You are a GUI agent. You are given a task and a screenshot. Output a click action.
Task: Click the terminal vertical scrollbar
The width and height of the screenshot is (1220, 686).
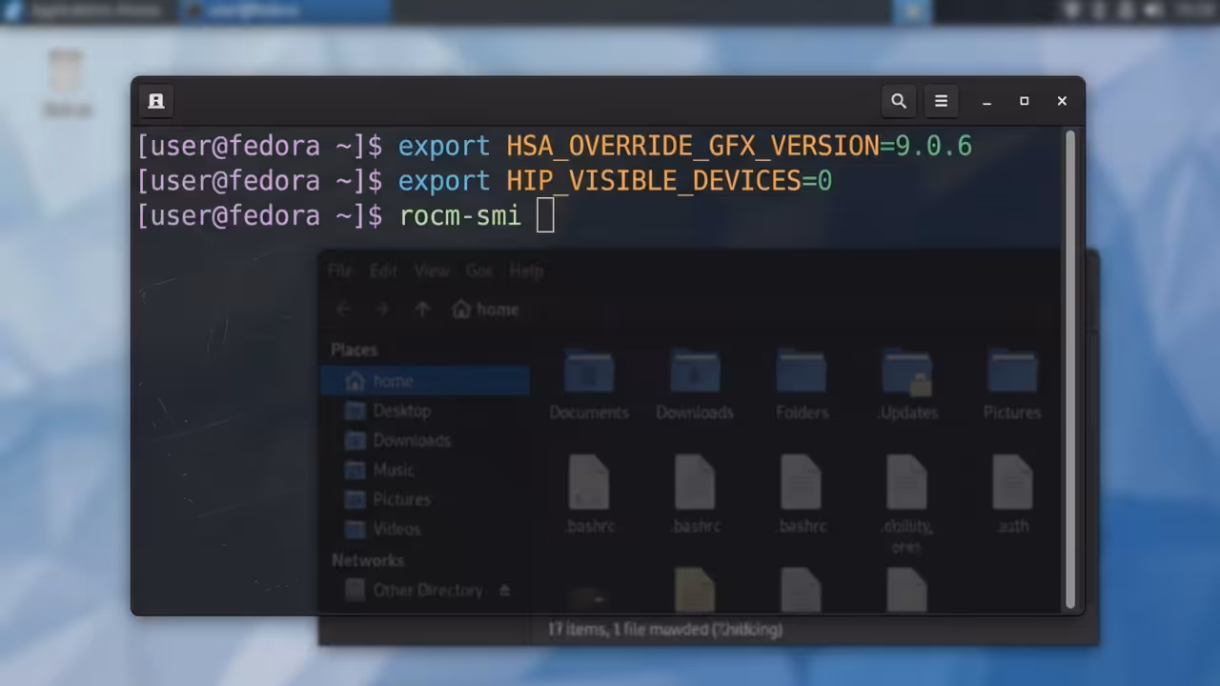point(1070,370)
